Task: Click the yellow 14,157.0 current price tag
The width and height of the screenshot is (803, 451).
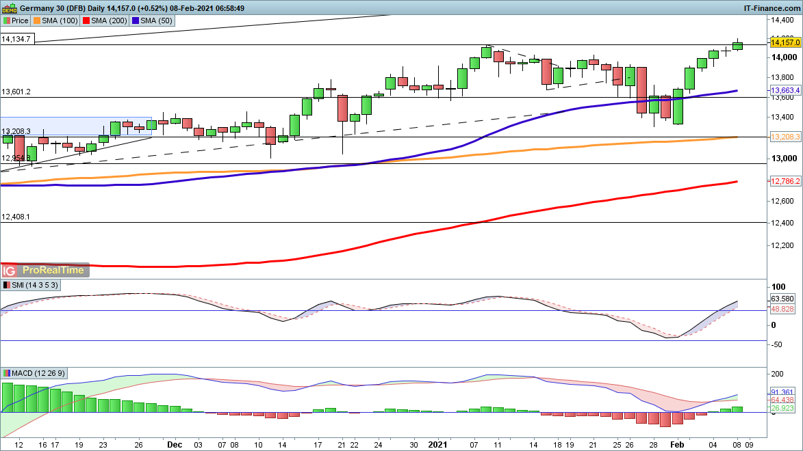Action: coord(785,42)
